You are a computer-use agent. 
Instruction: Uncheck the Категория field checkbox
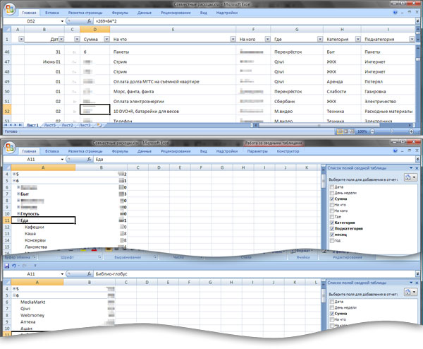[332, 222]
